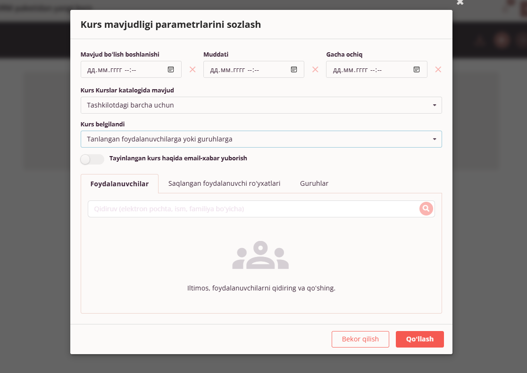
Task: Click the Muddati date input field
Action: click(x=254, y=70)
